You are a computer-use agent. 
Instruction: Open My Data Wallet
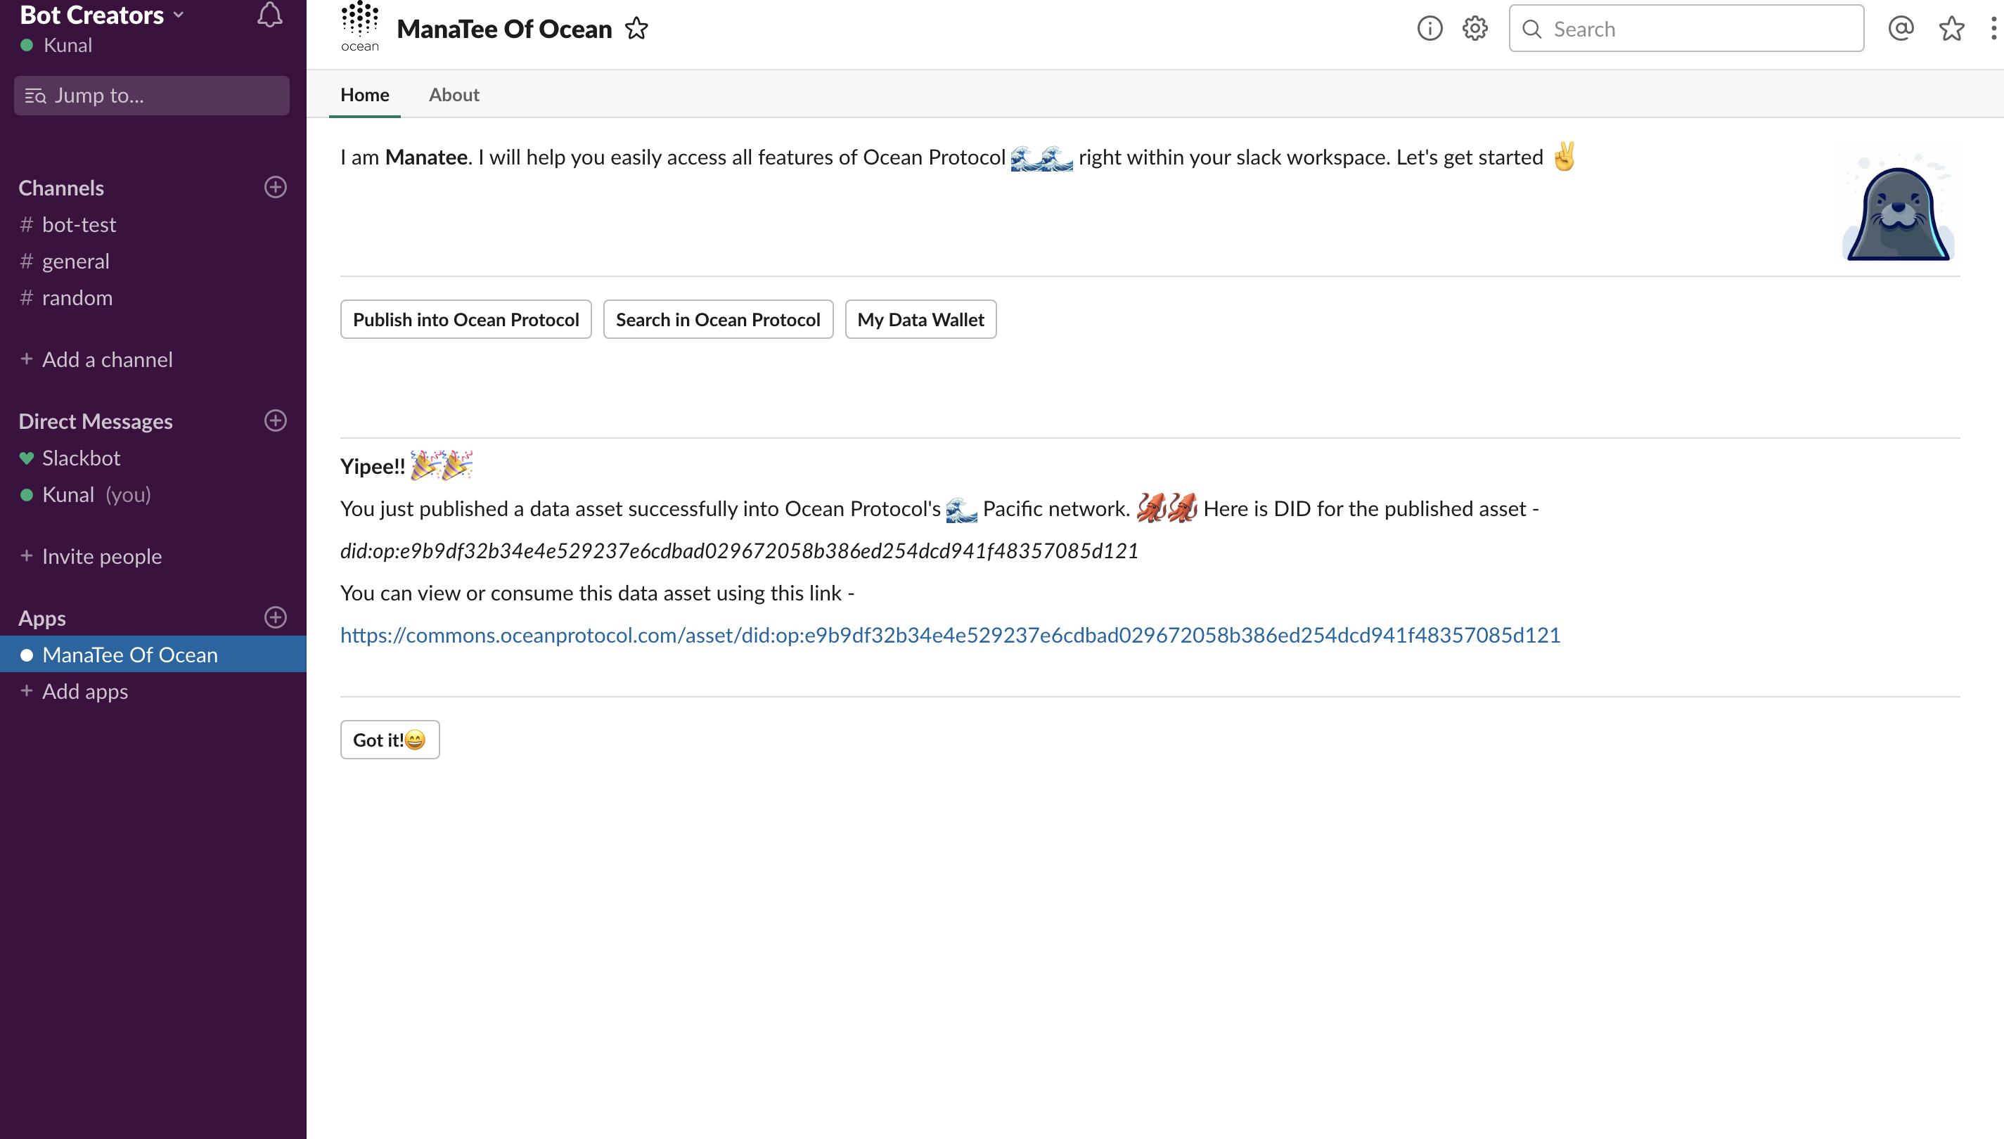(x=920, y=319)
